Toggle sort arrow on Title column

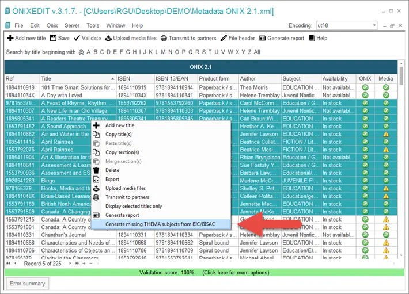(x=112, y=79)
